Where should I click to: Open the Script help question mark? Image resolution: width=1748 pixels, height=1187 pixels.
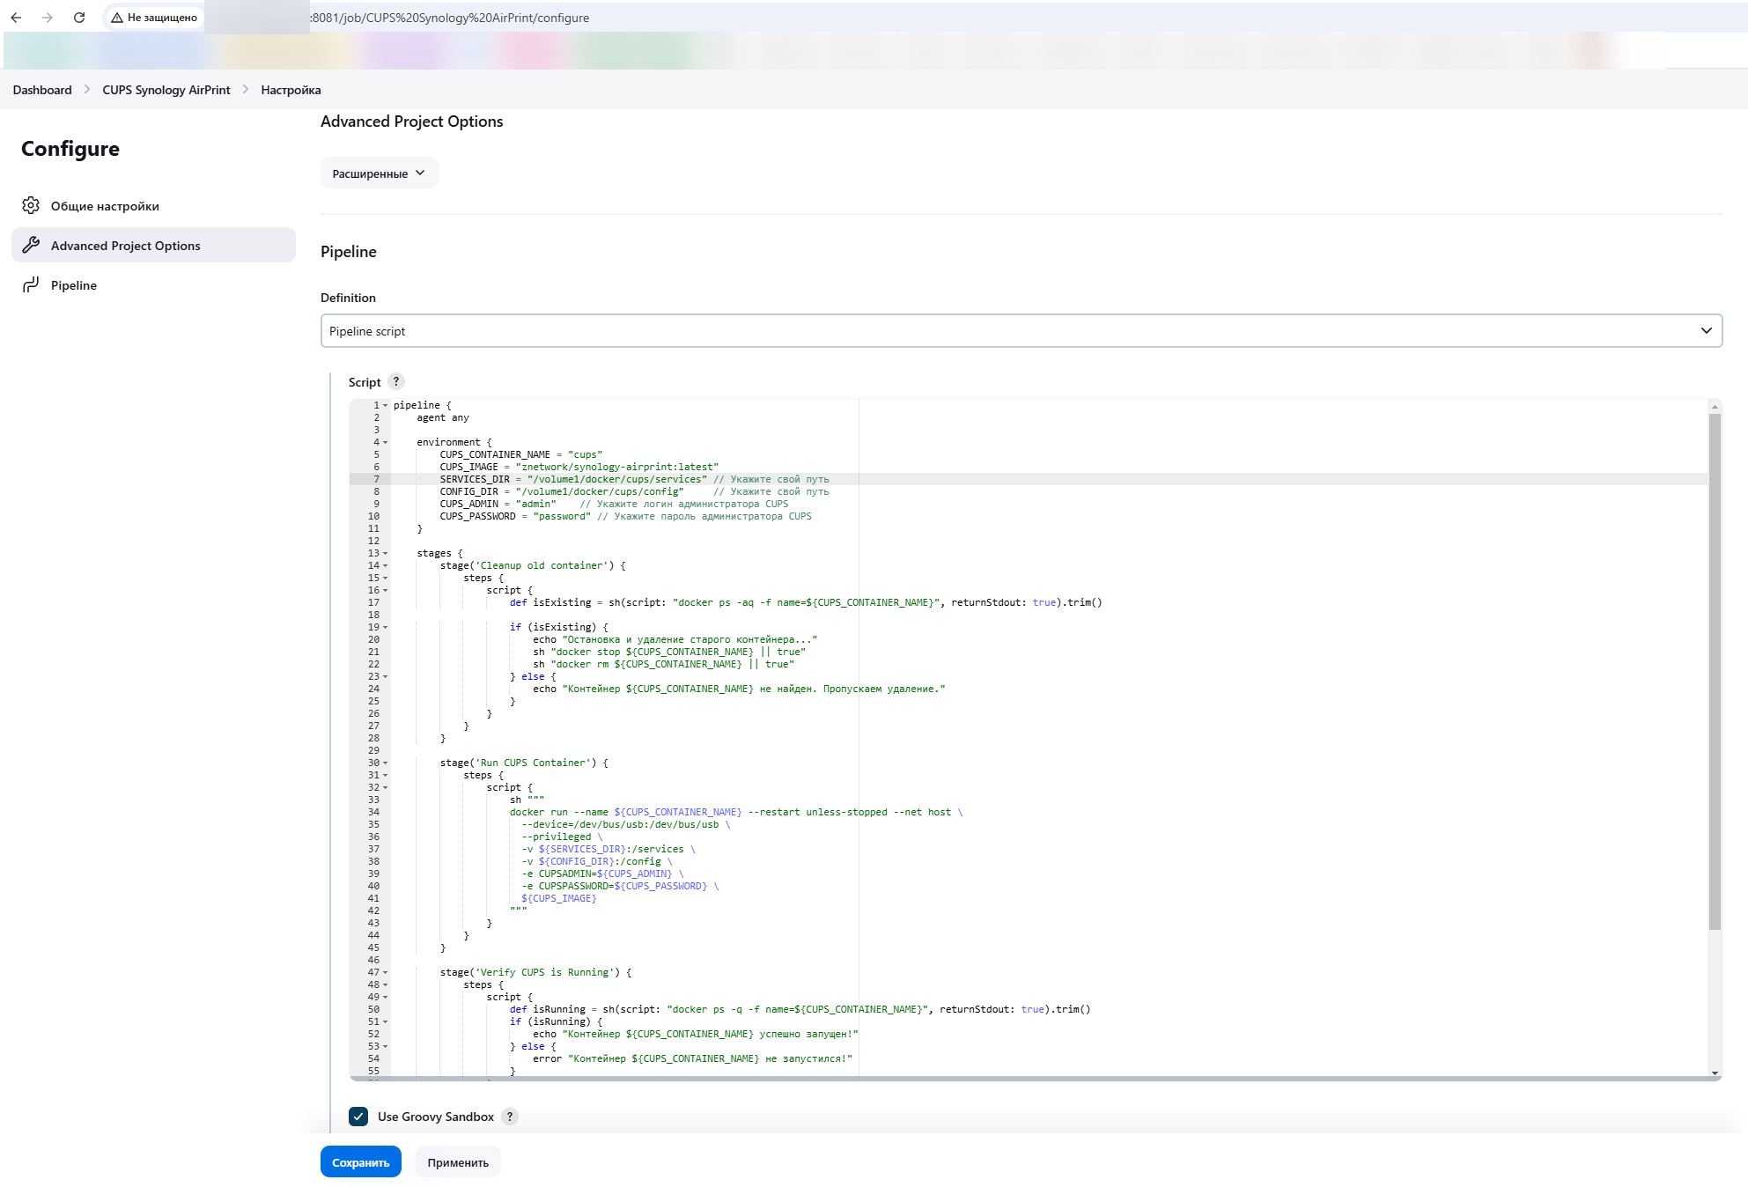396,381
